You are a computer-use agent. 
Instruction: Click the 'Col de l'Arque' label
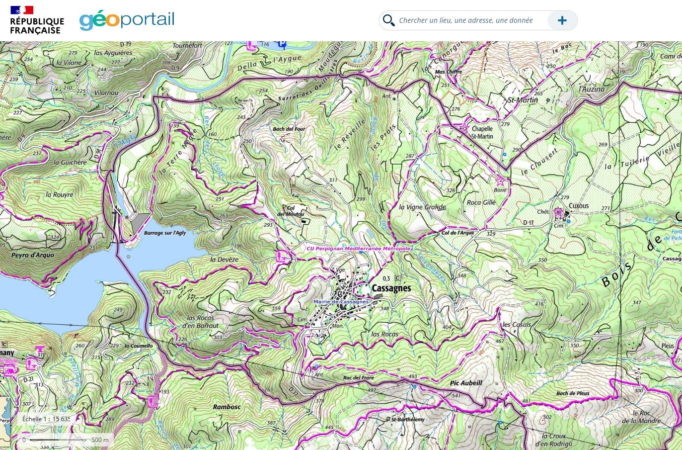click(457, 232)
